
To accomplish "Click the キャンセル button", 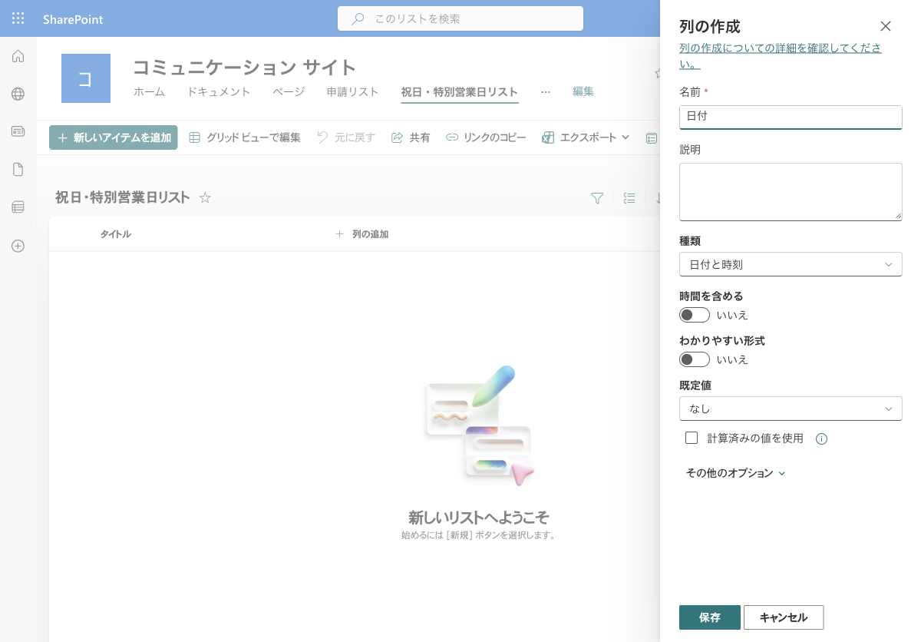I will pos(784,617).
